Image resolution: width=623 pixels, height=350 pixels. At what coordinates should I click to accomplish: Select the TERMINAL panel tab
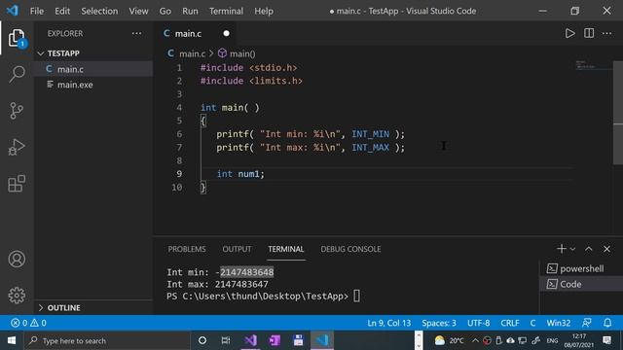285,249
